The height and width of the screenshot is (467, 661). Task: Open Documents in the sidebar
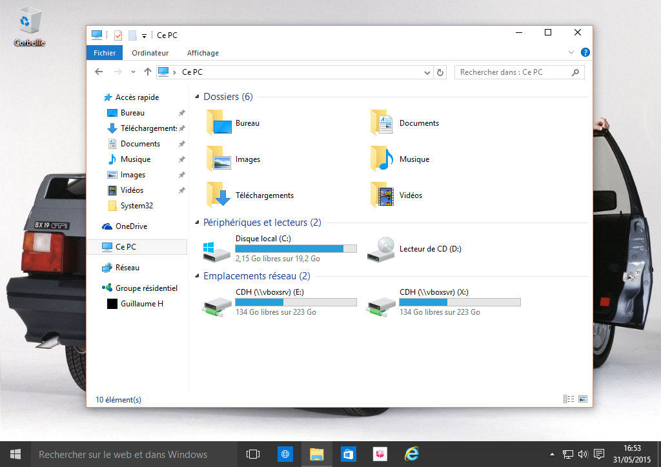(134, 144)
